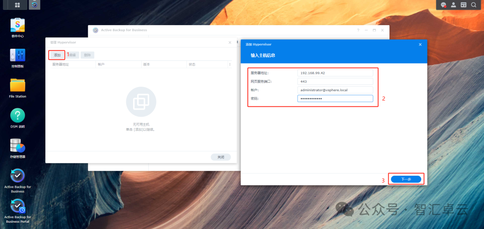Image resolution: width=484 pixels, height=229 pixels.
Task: Focus the password input field
Action: click(x=335, y=98)
